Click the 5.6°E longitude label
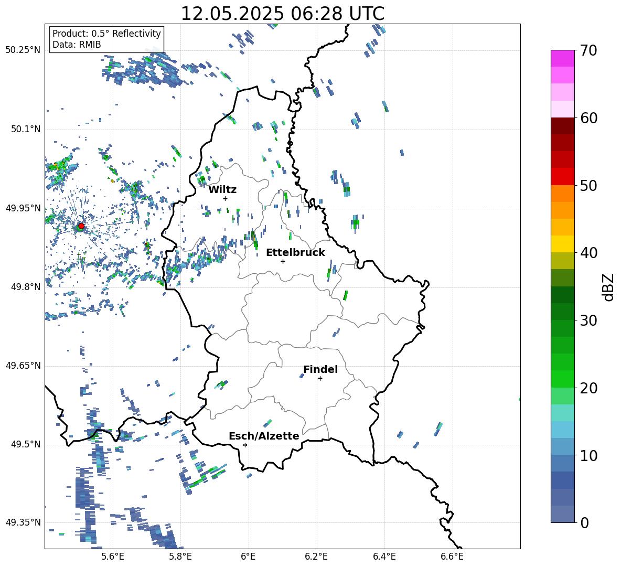 113,557
